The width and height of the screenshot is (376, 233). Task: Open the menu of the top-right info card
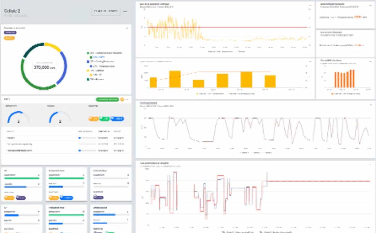coord(371,5)
